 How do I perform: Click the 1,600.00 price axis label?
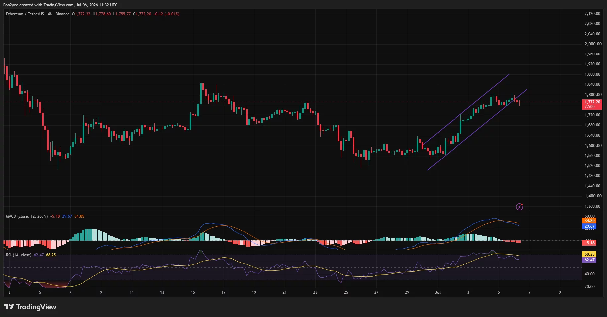pos(593,146)
